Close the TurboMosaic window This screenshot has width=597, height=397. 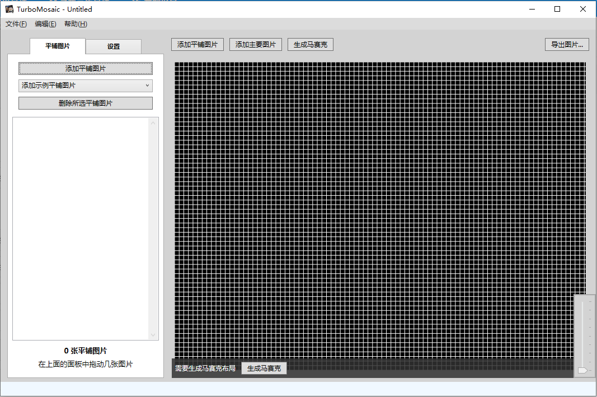[583, 9]
